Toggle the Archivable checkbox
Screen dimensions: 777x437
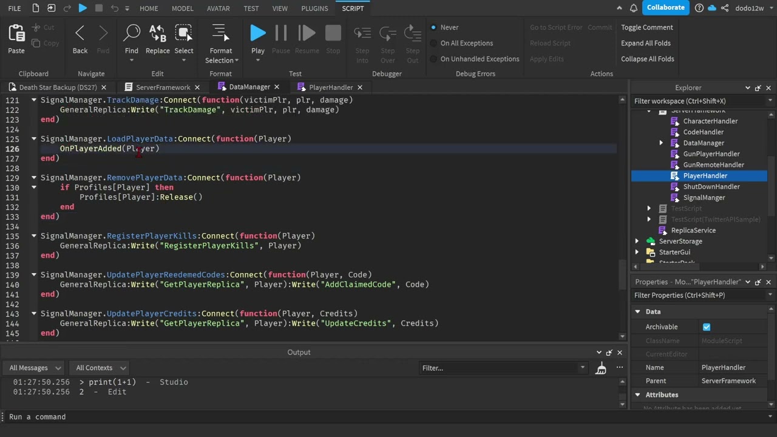pyautogui.click(x=707, y=327)
